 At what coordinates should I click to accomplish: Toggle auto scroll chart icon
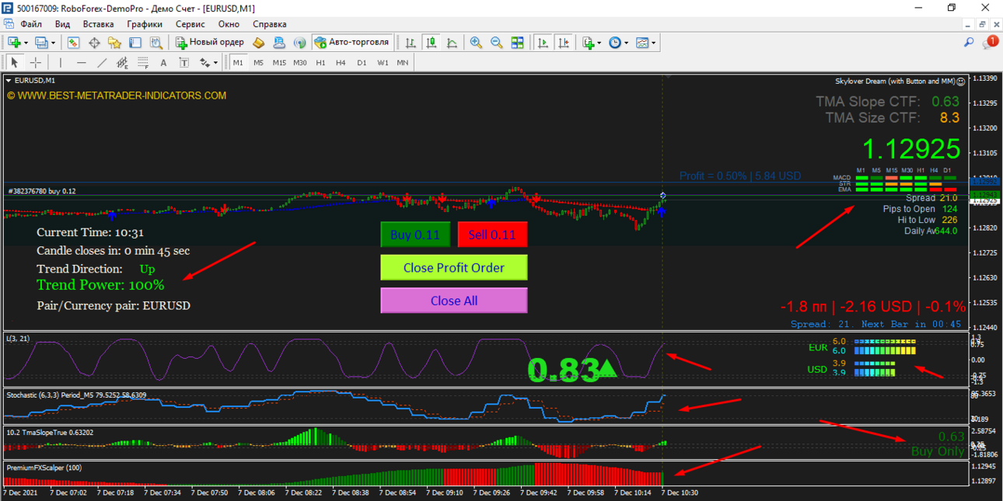pos(543,43)
